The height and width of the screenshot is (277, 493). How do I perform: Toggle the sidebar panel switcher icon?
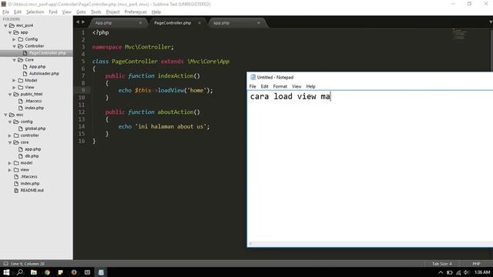[x=5, y=264]
